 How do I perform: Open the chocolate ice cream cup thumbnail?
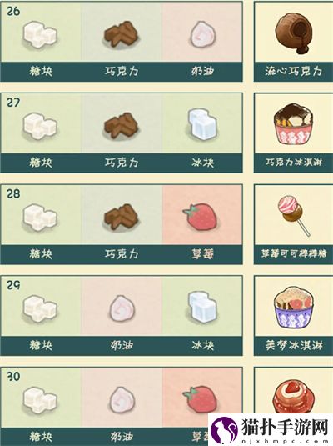point(294,123)
